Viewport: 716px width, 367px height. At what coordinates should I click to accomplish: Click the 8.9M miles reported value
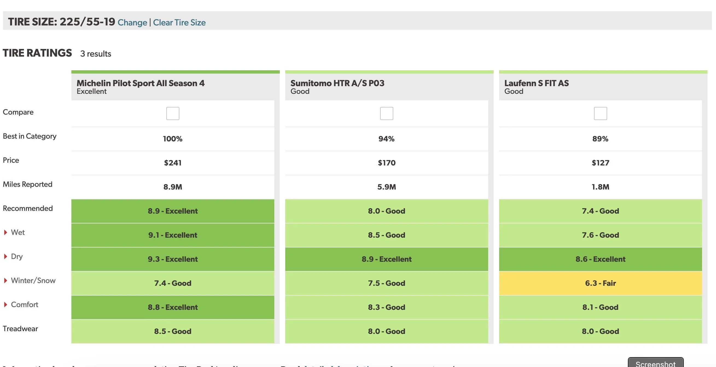click(x=173, y=187)
